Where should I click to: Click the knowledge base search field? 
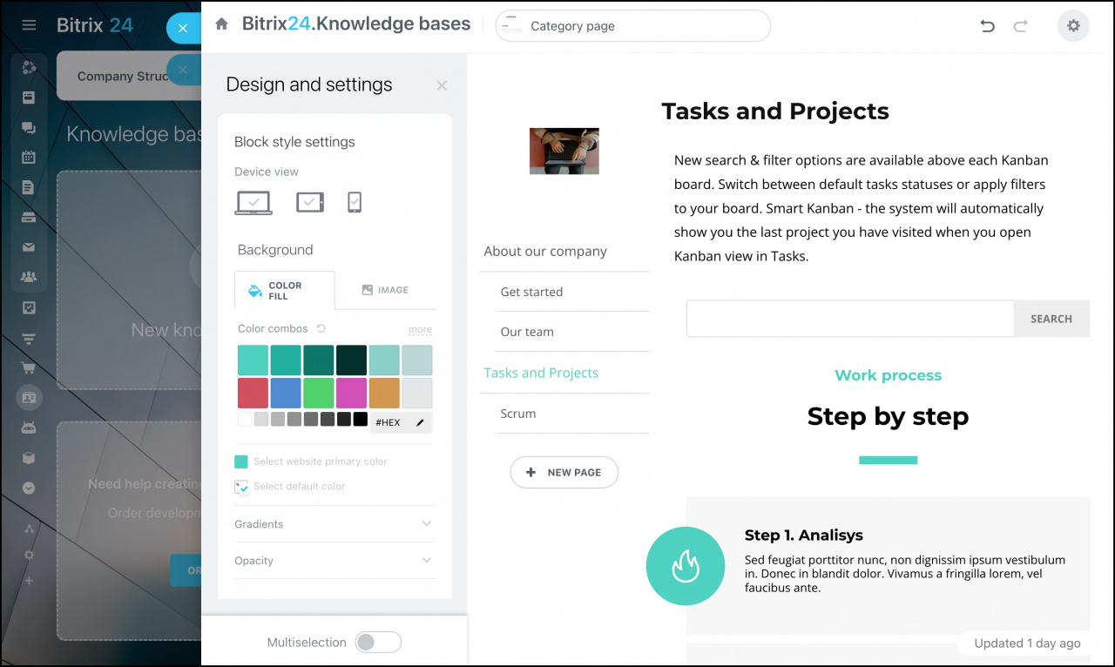pos(850,319)
